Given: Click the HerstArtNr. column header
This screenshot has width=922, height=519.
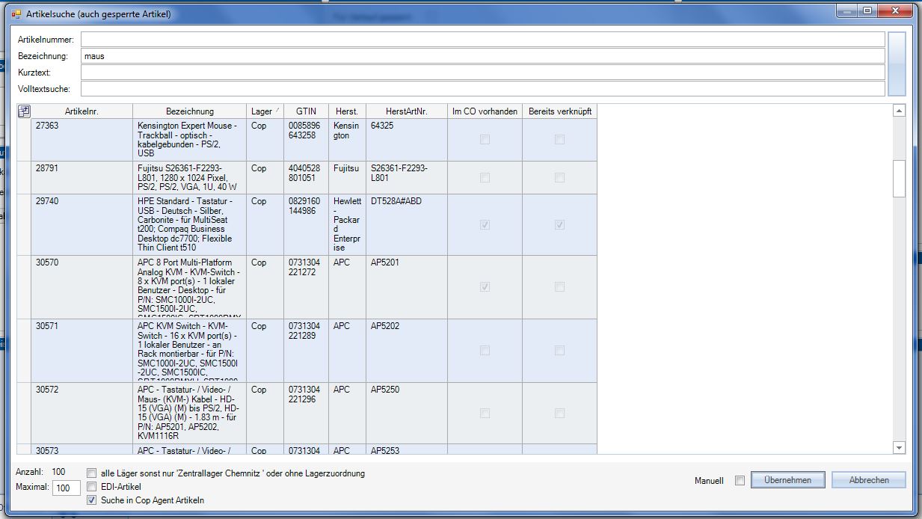Looking at the screenshot, I should tap(406, 111).
